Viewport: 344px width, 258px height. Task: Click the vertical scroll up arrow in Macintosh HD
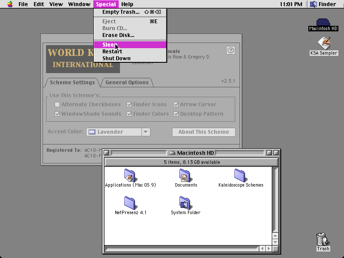click(x=275, y=236)
